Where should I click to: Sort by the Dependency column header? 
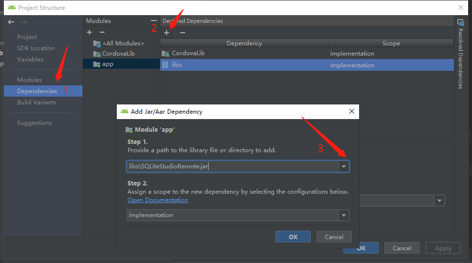coord(244,43)
